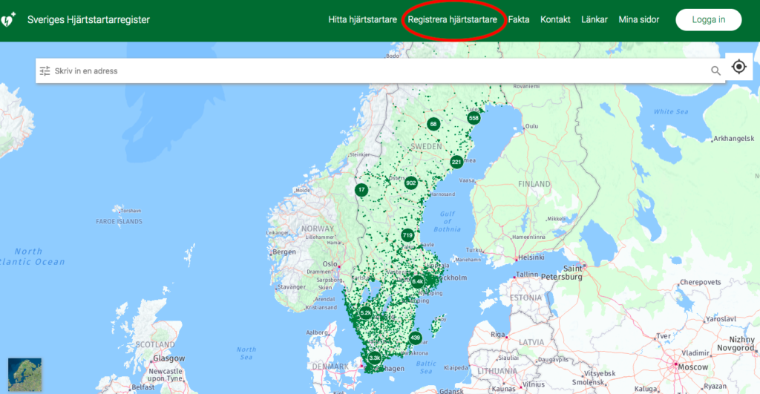Open the filter options icon in search bar
760x394 pixels.
point(45,70)
